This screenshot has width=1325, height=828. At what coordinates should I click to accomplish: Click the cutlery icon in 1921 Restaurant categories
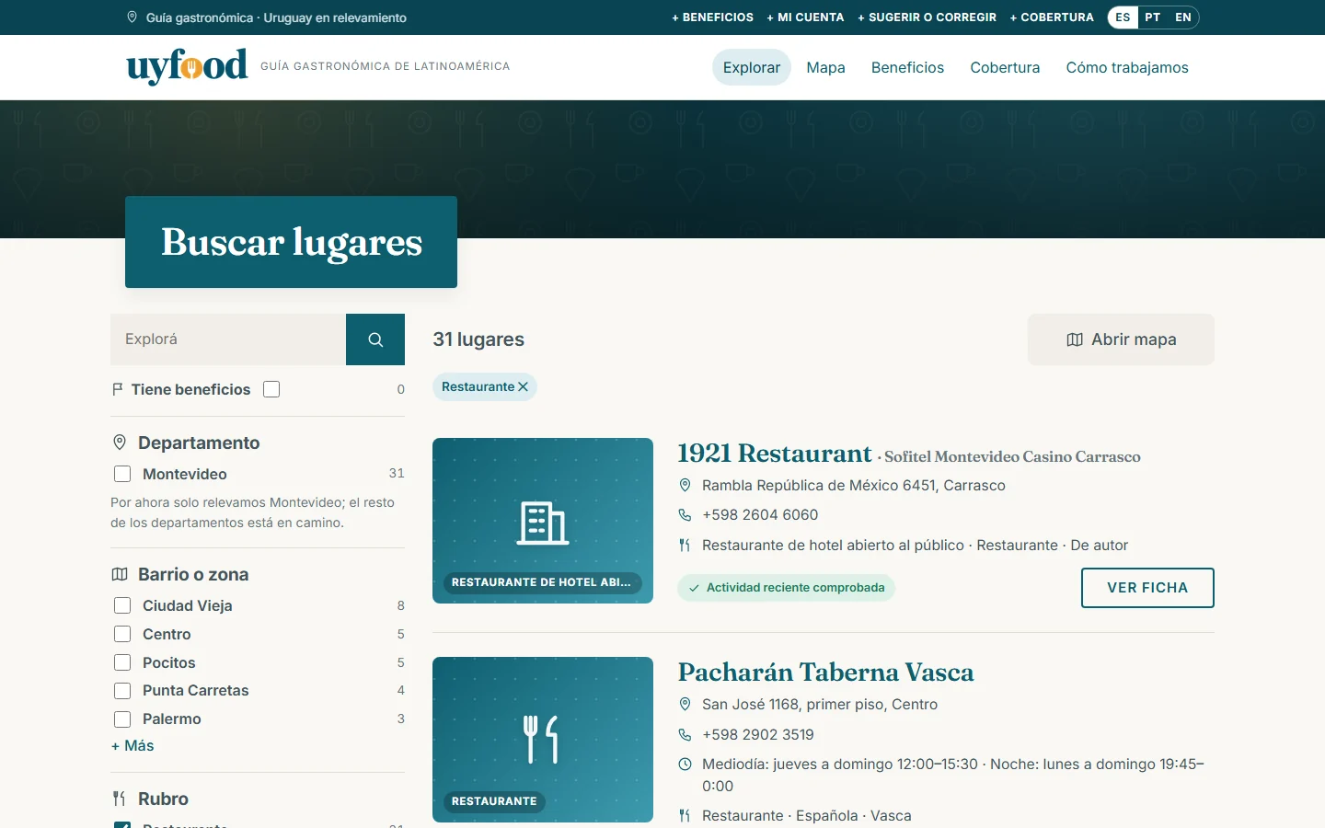[x=685, y=545]
